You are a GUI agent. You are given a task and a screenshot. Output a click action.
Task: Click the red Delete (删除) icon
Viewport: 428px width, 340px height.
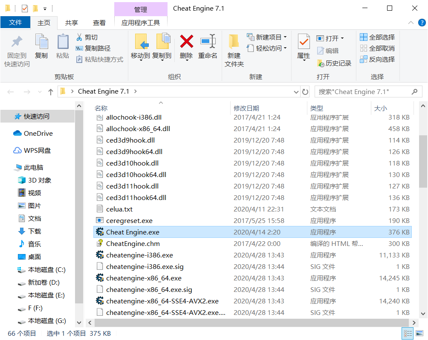[x=186, y=41]
